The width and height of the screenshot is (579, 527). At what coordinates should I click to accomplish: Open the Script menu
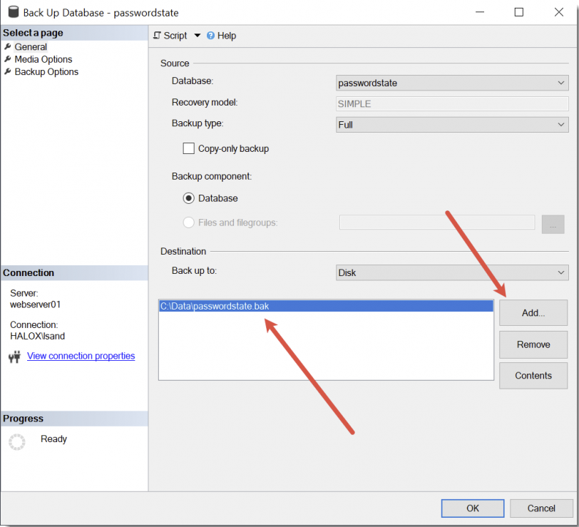pos(175,36)
